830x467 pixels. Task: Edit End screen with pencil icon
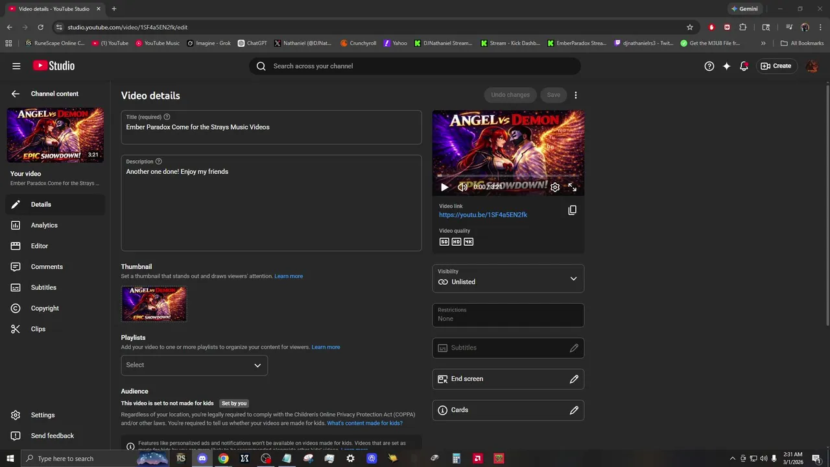click(574, 379)
